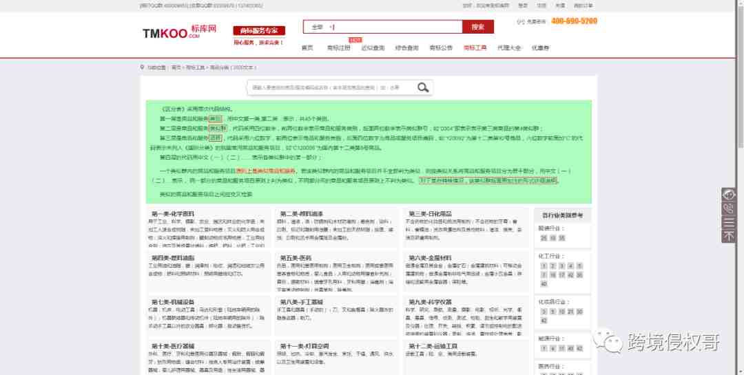Click the 400-690-5200 phone number
Screen dimensions: 744x375
coord(574,21)
